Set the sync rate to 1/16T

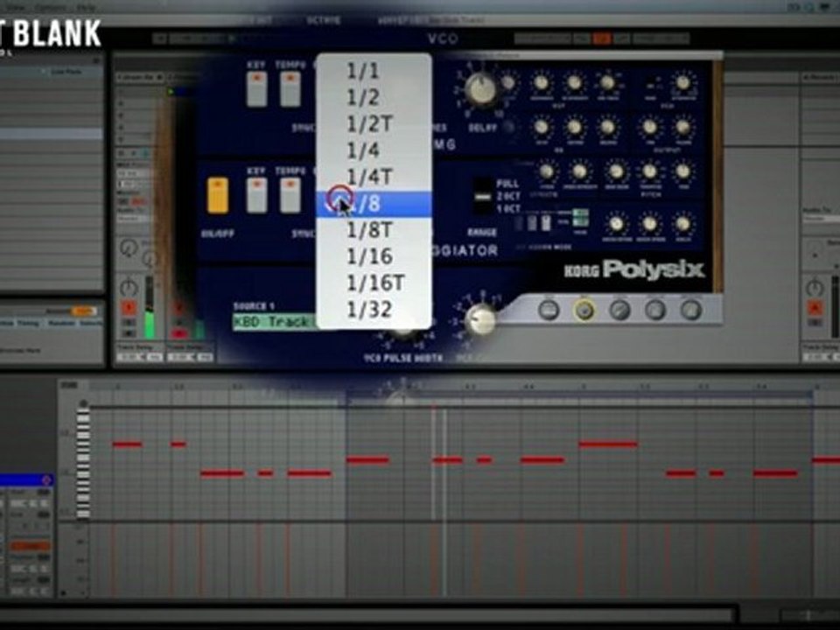[374, 283]
